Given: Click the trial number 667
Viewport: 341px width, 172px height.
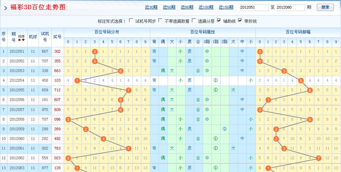Looking at the screenshot, I should click(x=45, y=52).
